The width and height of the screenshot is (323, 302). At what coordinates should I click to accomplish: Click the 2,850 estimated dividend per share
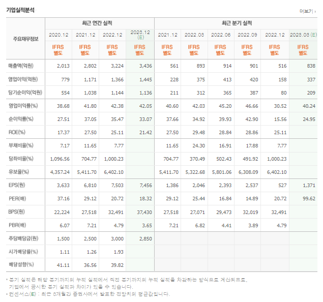point(145,239)
